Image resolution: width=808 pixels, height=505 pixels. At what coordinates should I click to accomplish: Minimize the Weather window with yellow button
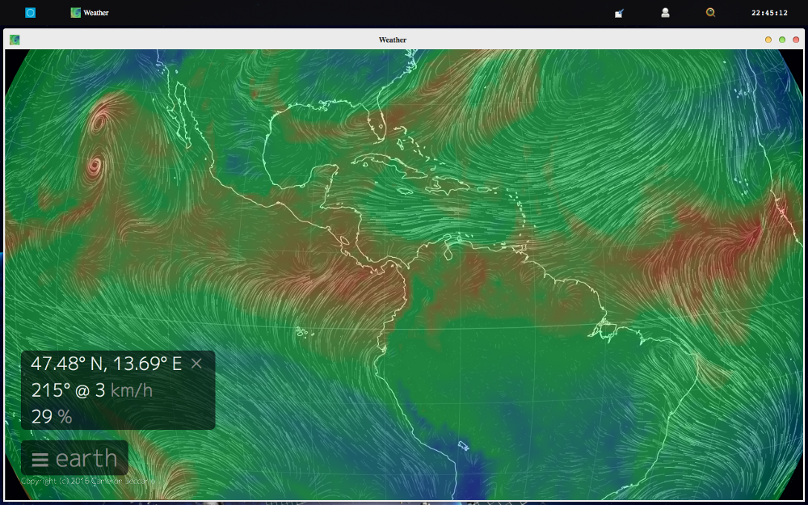[768, 40]
